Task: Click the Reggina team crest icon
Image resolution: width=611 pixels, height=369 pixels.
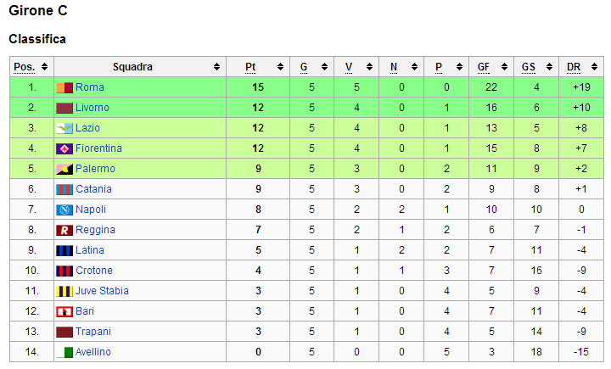Action: pos(64,230)
